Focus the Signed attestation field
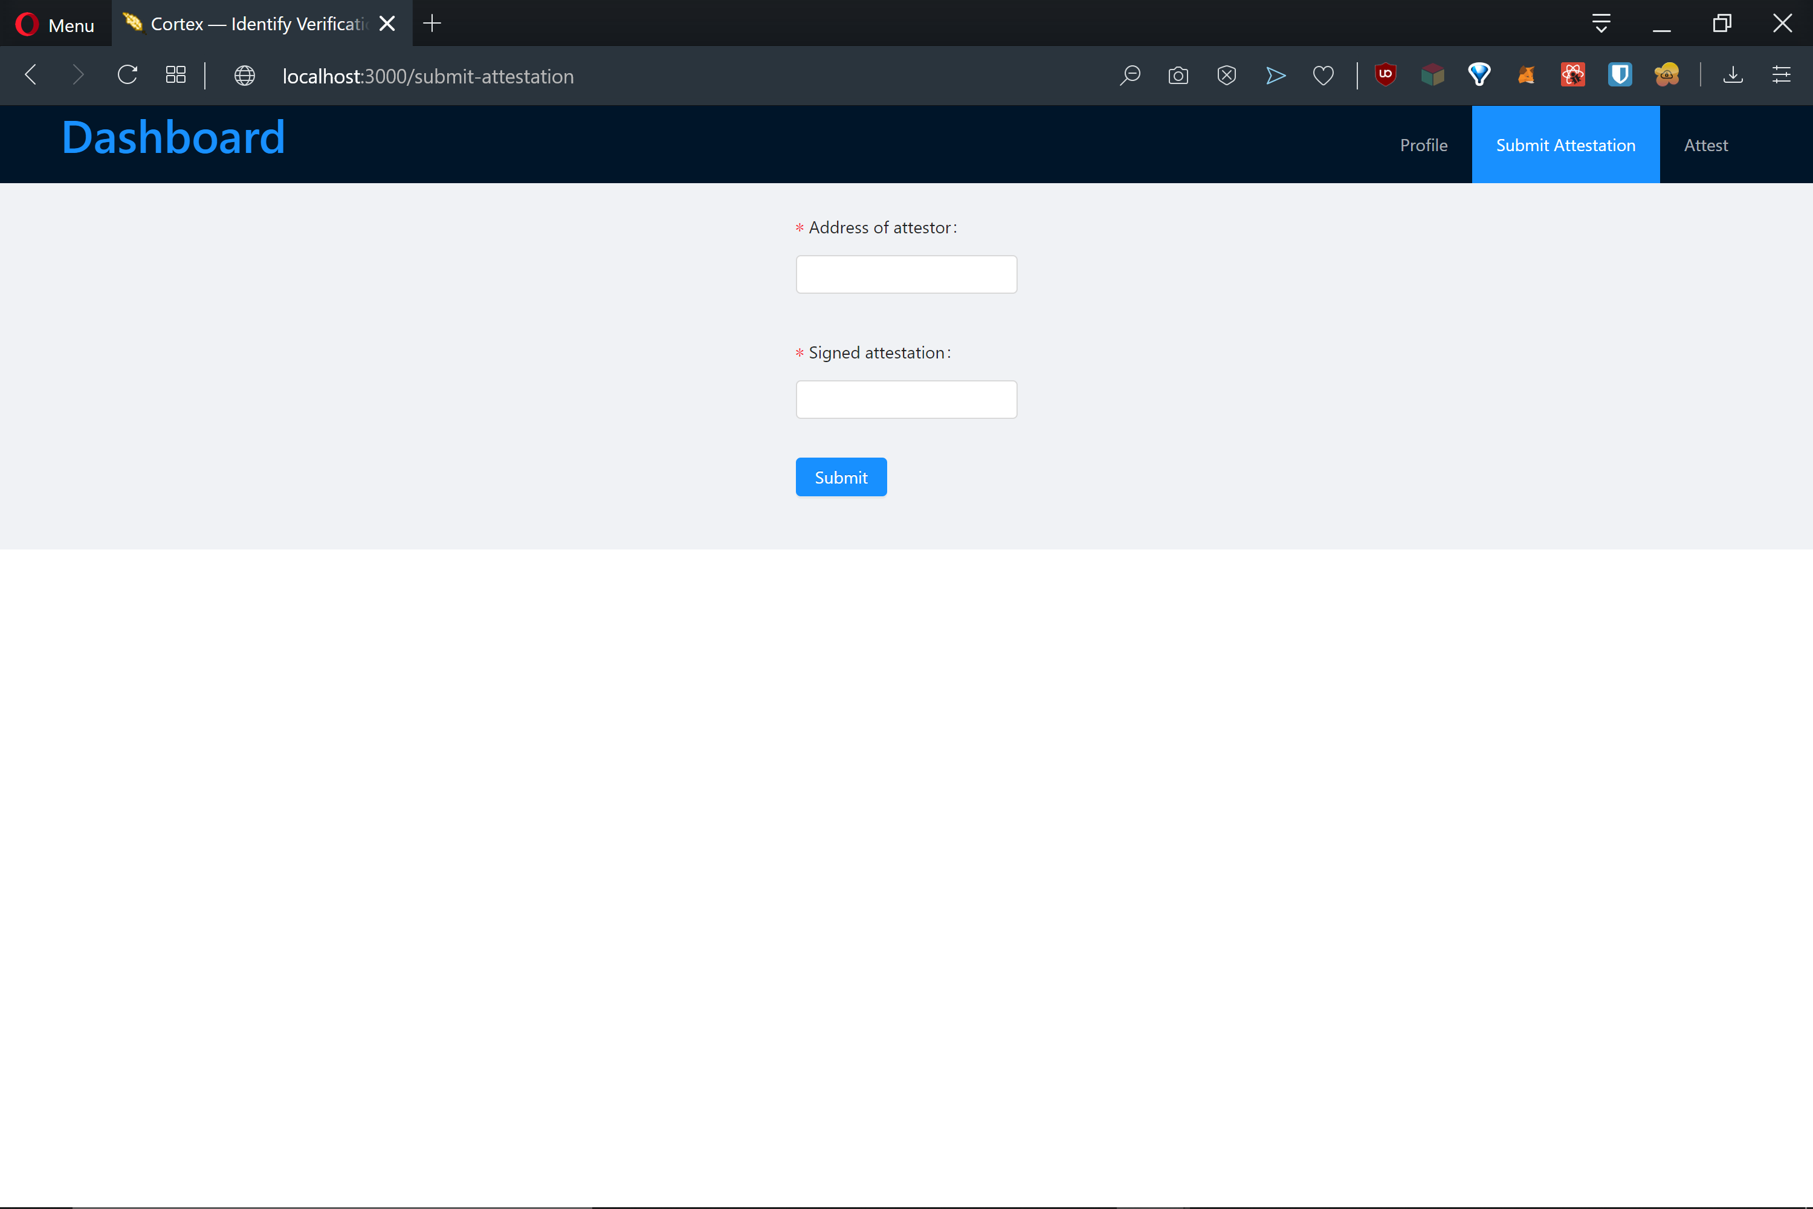The image size is (1813, 1209). 906,400
